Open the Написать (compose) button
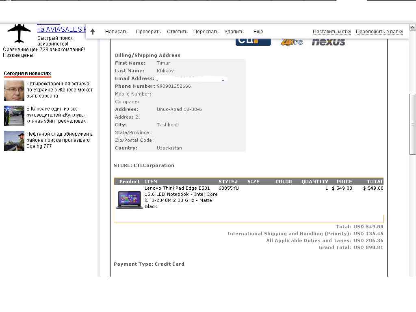The height and width of the screenshot is (312, 416). point(116,32)
